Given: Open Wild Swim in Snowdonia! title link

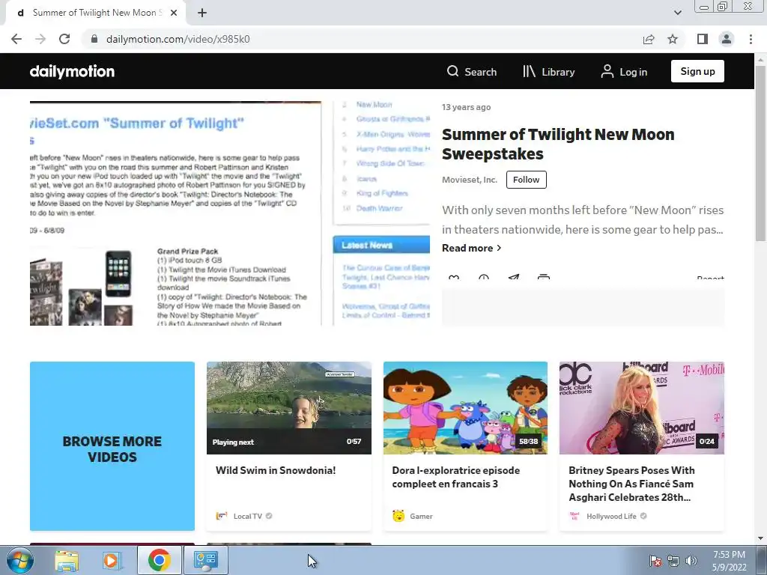Looking at the screenshot, I should (x=276, y=470).
